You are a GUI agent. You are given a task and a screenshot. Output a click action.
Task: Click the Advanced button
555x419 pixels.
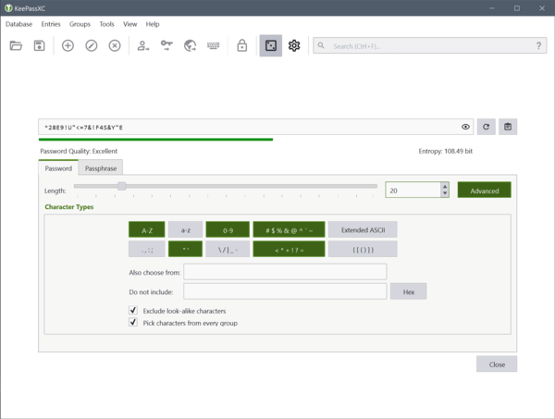pos(484,191)
